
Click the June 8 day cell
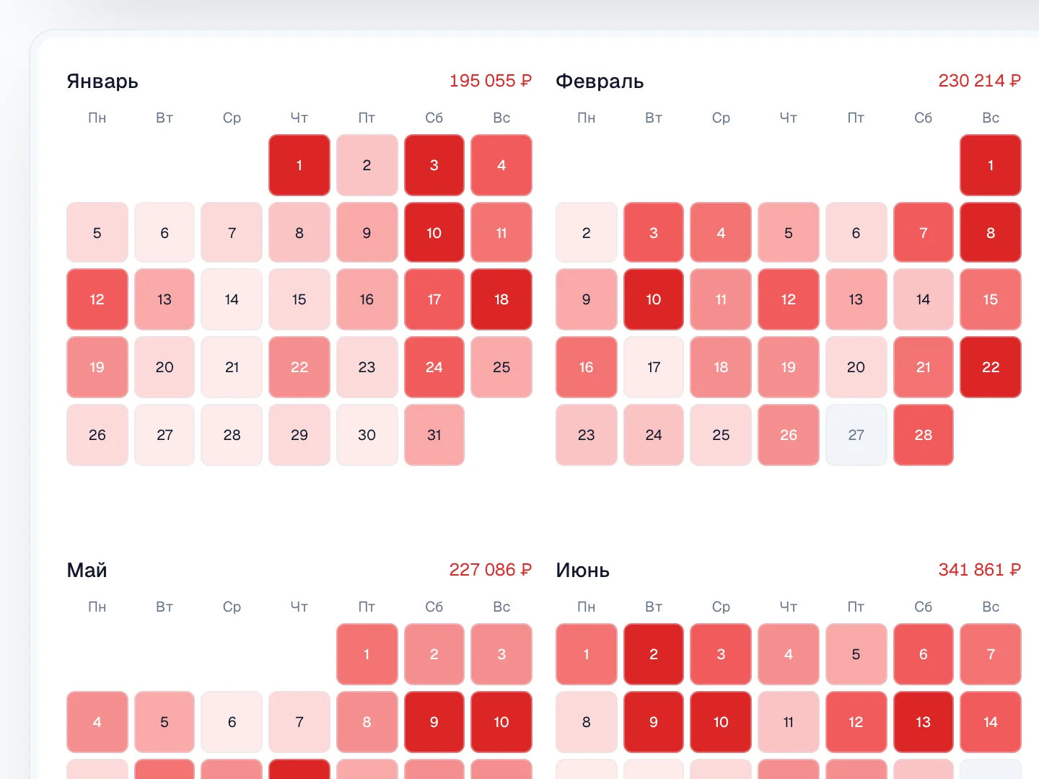tap(586, 722)
